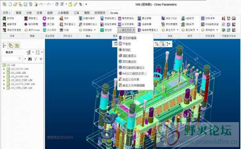Click the BOM参数设置 icon in the ribbon

pyautogui.click(x=203, y=24)
